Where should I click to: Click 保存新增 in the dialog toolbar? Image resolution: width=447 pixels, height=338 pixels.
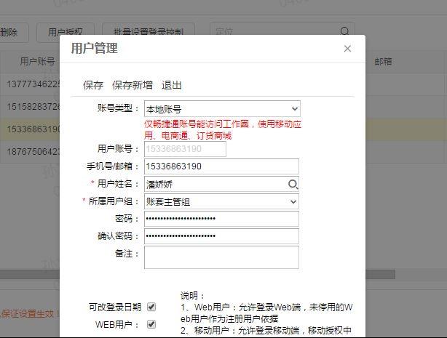click(x=132, y=85)
